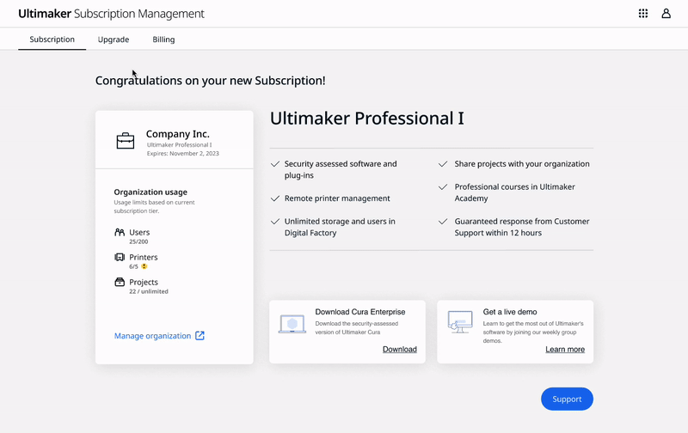Image resolution: width=688 pixels, height=433 pixels.
Task: Click Unlimited storage and users in Digital Factory text
Action: (x=340, y=227)
